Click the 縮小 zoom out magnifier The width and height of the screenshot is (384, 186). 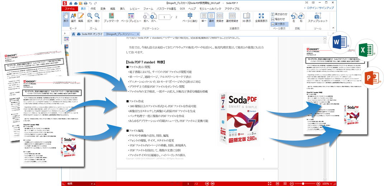[x=97, y=18]
